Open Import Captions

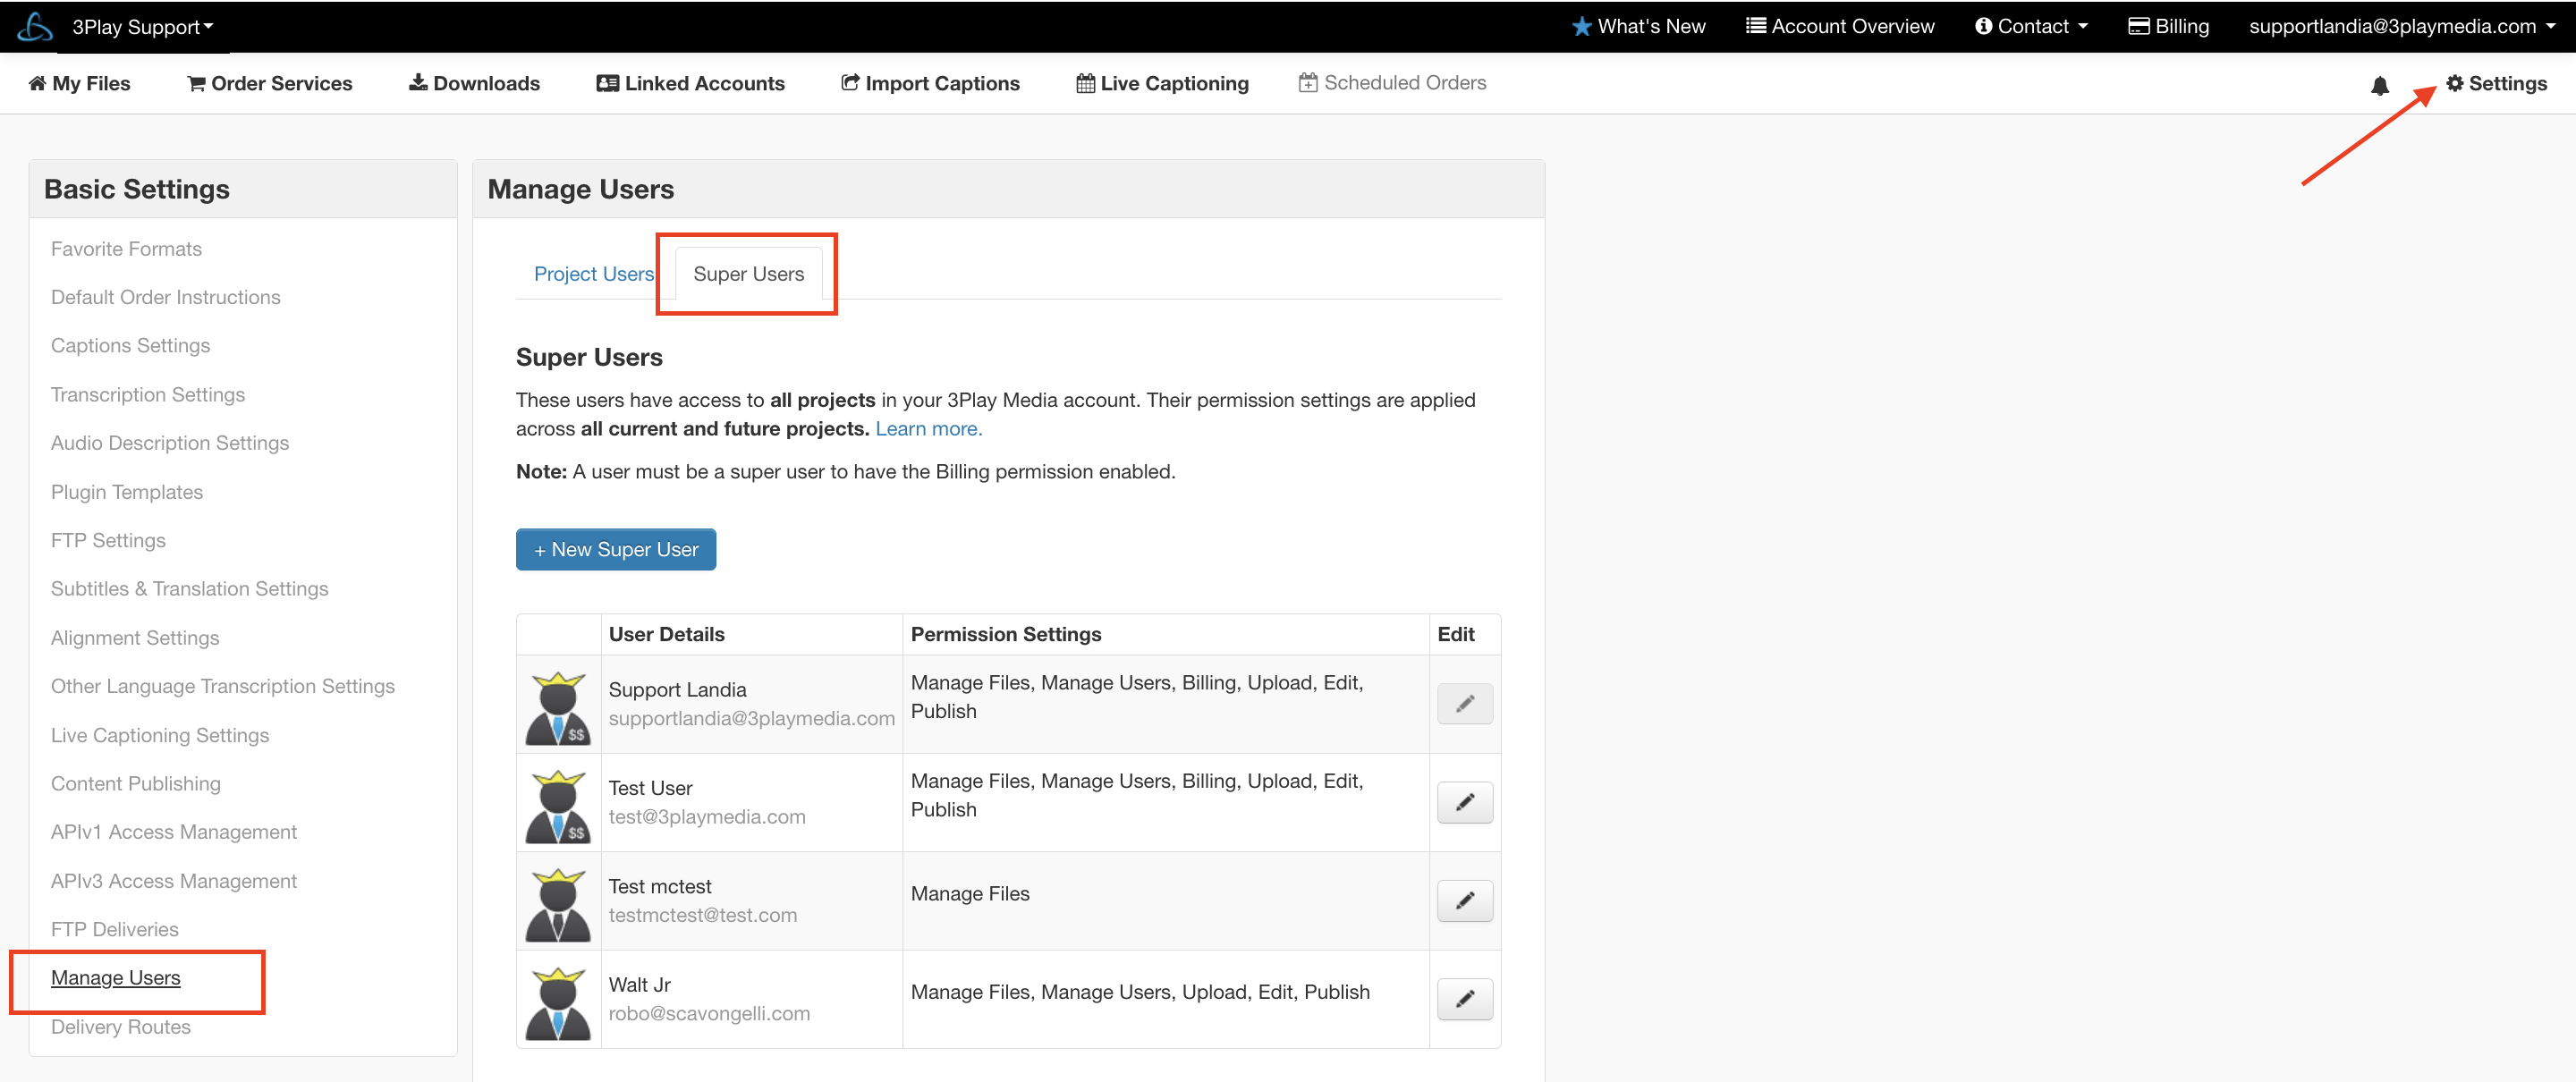tap(930, 83)
